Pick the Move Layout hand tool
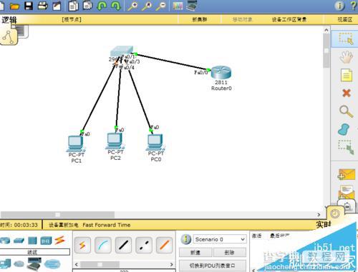358x272 pixels. click(x=346, y=57)
